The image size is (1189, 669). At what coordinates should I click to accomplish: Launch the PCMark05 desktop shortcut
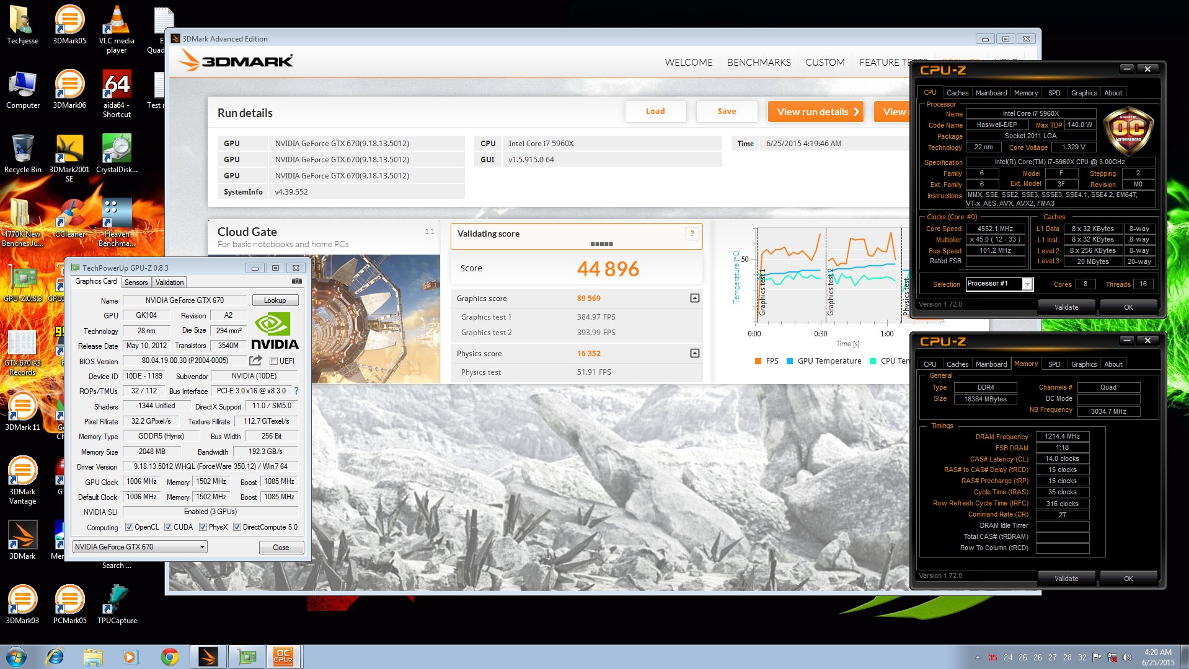69,605
